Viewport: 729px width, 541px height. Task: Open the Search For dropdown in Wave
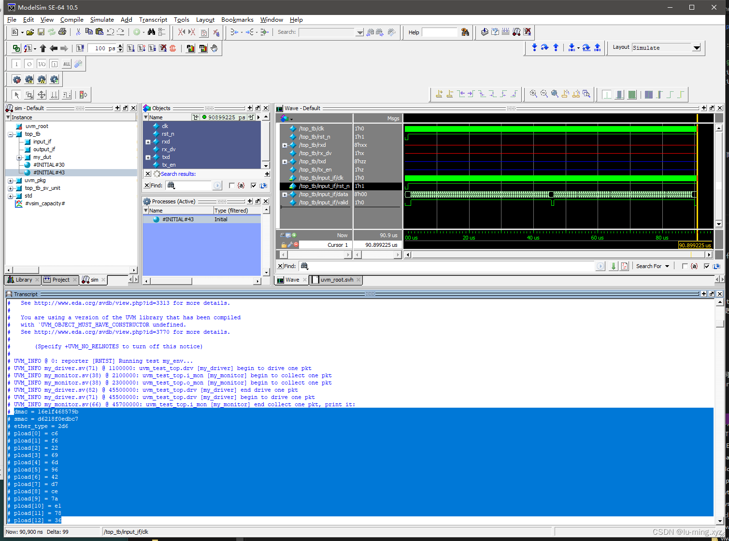point(653,266)
